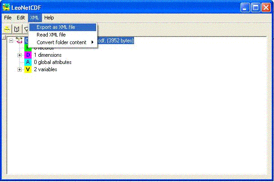Open the Help menu
Screen dimensions: 274x182
pos(49,18)
